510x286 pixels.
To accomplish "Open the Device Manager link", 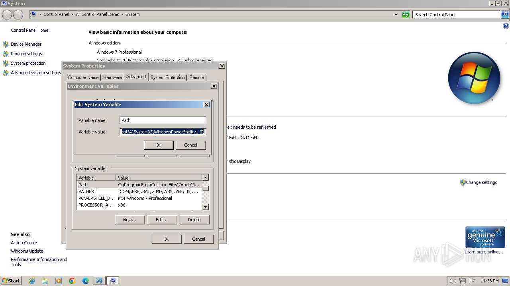I will (x=26, y=44).
